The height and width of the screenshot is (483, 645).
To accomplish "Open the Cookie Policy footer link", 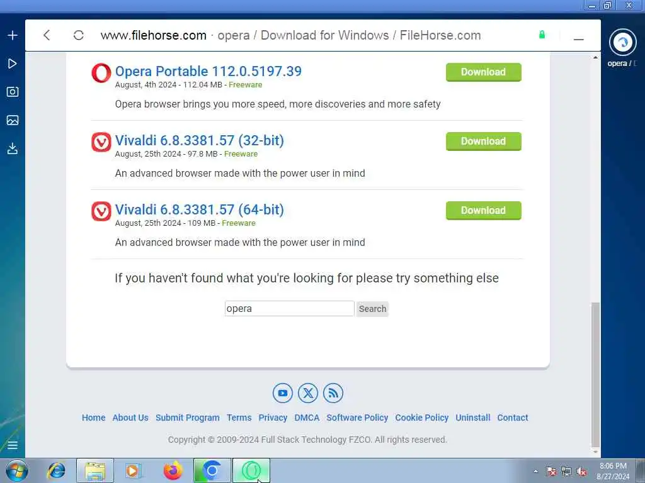I will pyautogui.click(x=421, y=418).
